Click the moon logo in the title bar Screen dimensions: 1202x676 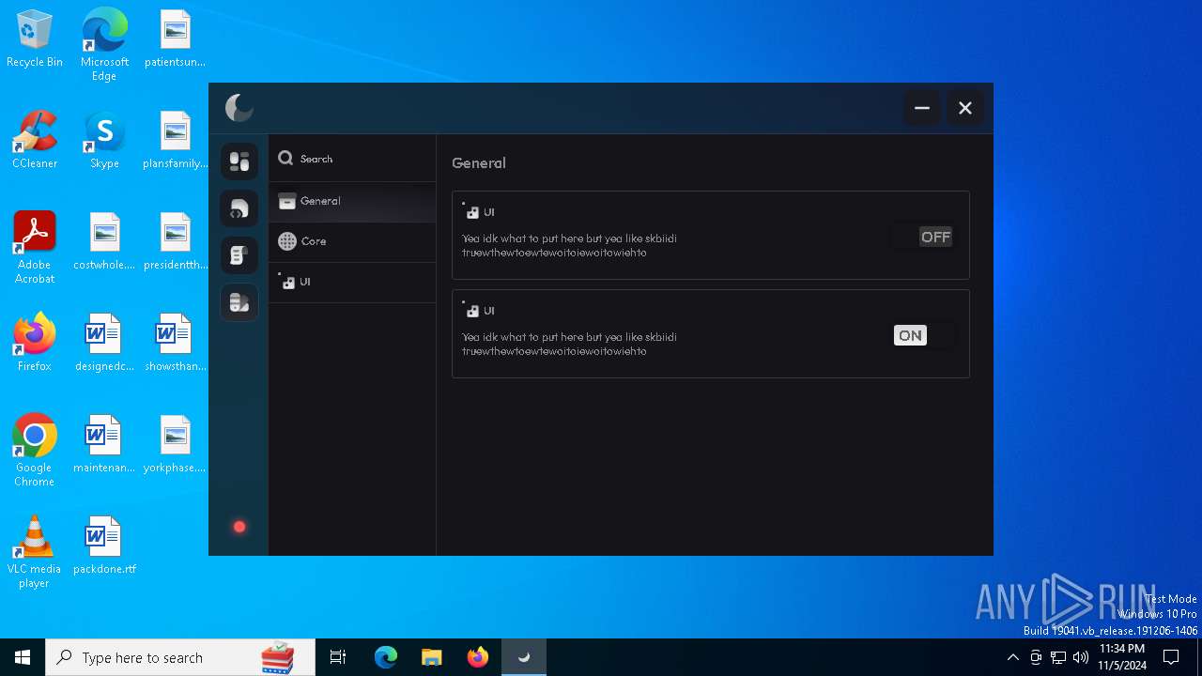(239, 108)
